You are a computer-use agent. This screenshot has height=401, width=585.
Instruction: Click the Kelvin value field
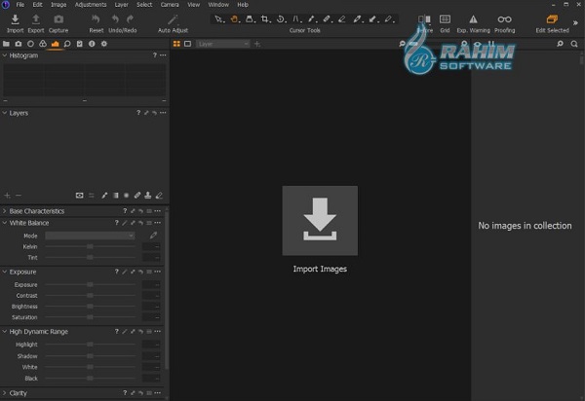point(151,246)
